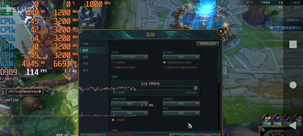Select the first teammate champion portrait
The height and width of the screenshot is (136, 303).
pos(267,118)
